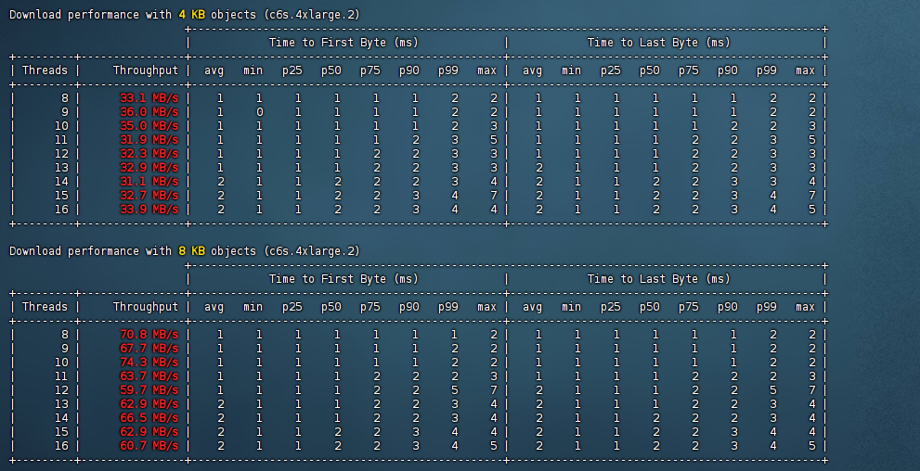Viewport: 920px width, 471px height.
Task: Click the 35.0 MB/s throughput value
Action: pos(149,126)
